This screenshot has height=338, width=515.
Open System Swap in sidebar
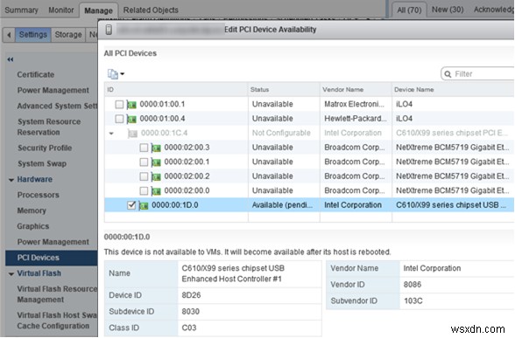coord(42,164)
